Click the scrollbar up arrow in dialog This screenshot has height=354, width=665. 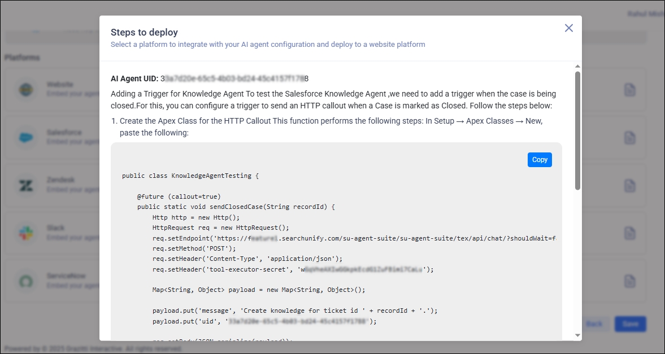coord(577,66)
